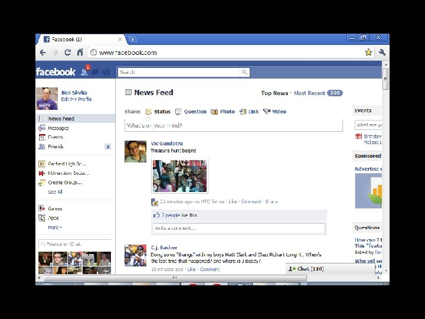Image resolution: width=425 pixels, height=319 pixels.
Task: Select News Feed in left sidebar
Action: (x=76, y=119)
